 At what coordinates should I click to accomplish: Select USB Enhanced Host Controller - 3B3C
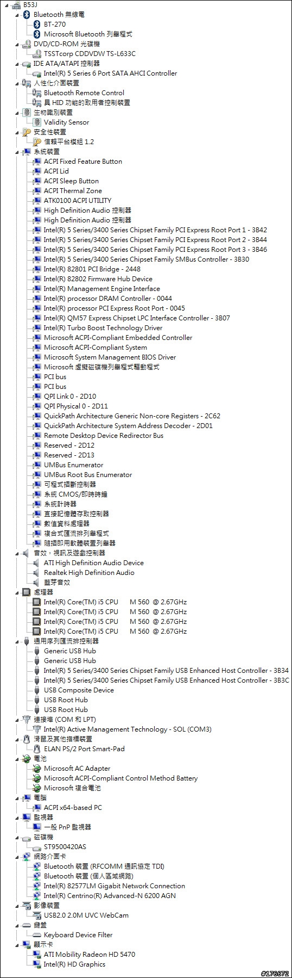pyautogui.click(x=166, y=680)
